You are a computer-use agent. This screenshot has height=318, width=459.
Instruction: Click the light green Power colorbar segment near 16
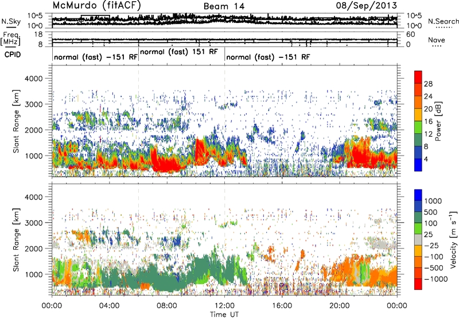pyautogui.click(x=418, y=127)
